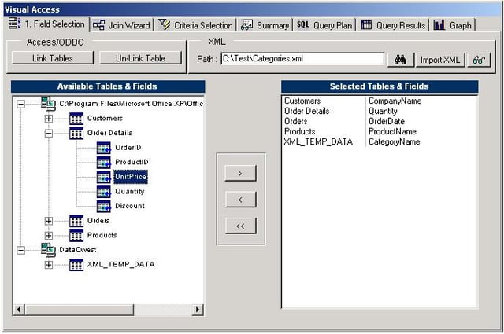This screenshot has height=334, width=504.
Task: Select ProductID field label in tree
Action: (132, 162)
